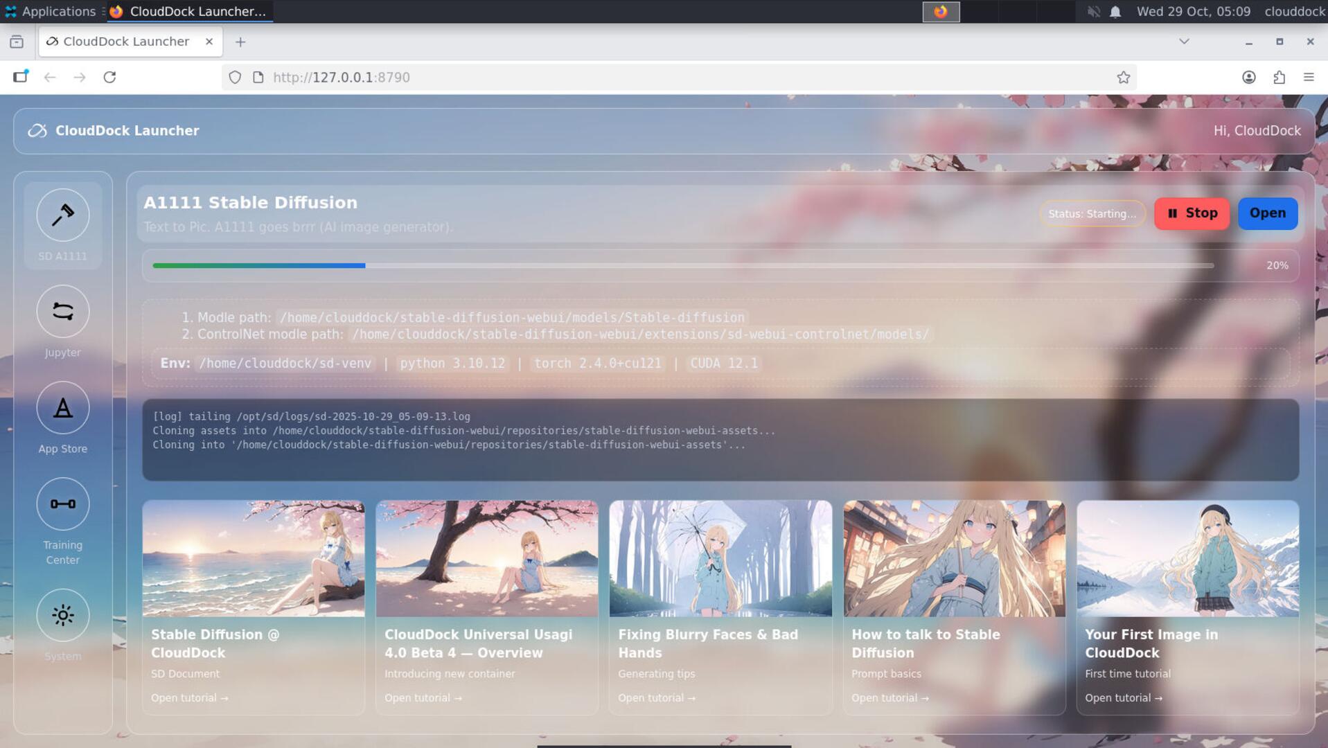The image size is (1328, 748).
Task: Click the Your First Image thumbnail
Action: 1187,558
